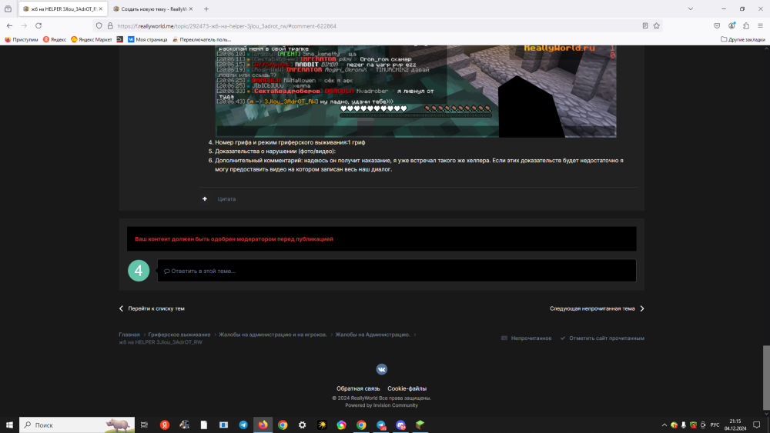Click the Windows taskbar search box 'Поиск'
This screenshot has height=433, width=770.
click(x=76, y=425)
